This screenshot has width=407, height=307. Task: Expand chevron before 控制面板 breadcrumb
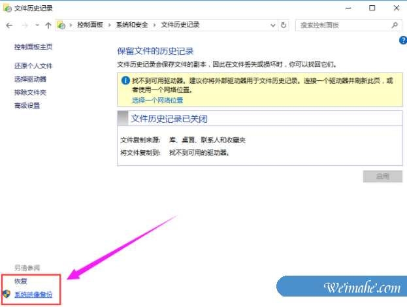coord(71,25)
